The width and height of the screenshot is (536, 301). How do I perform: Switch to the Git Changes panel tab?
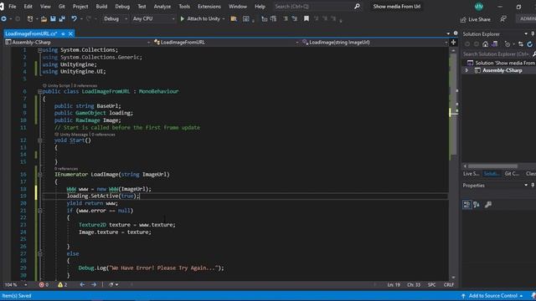point(512,174)
